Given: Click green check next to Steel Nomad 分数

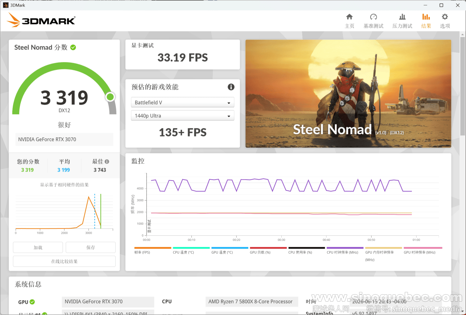Looking at the screenshot, I should (73, 47).
